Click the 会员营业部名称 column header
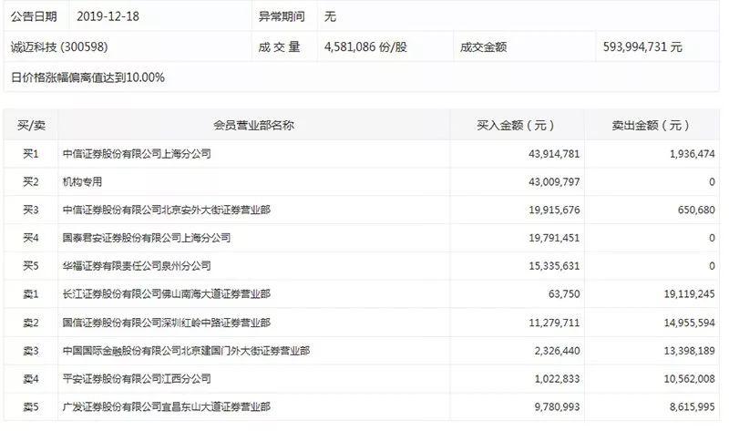Screen dimensions: 729x431 [x=254, y=126]
